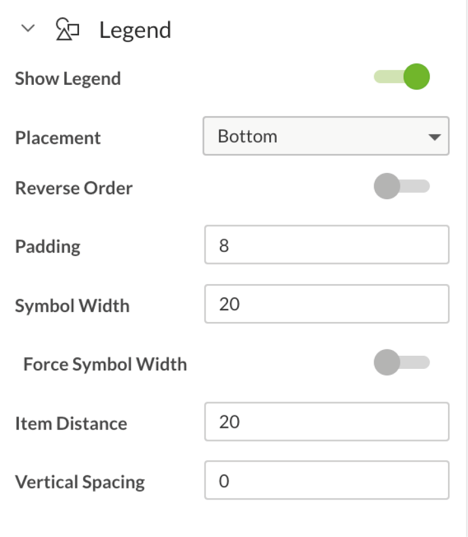The image size is (468, 537).
Task: Click the Placement dropdown arrow caret
Action: tap(434, 138)
